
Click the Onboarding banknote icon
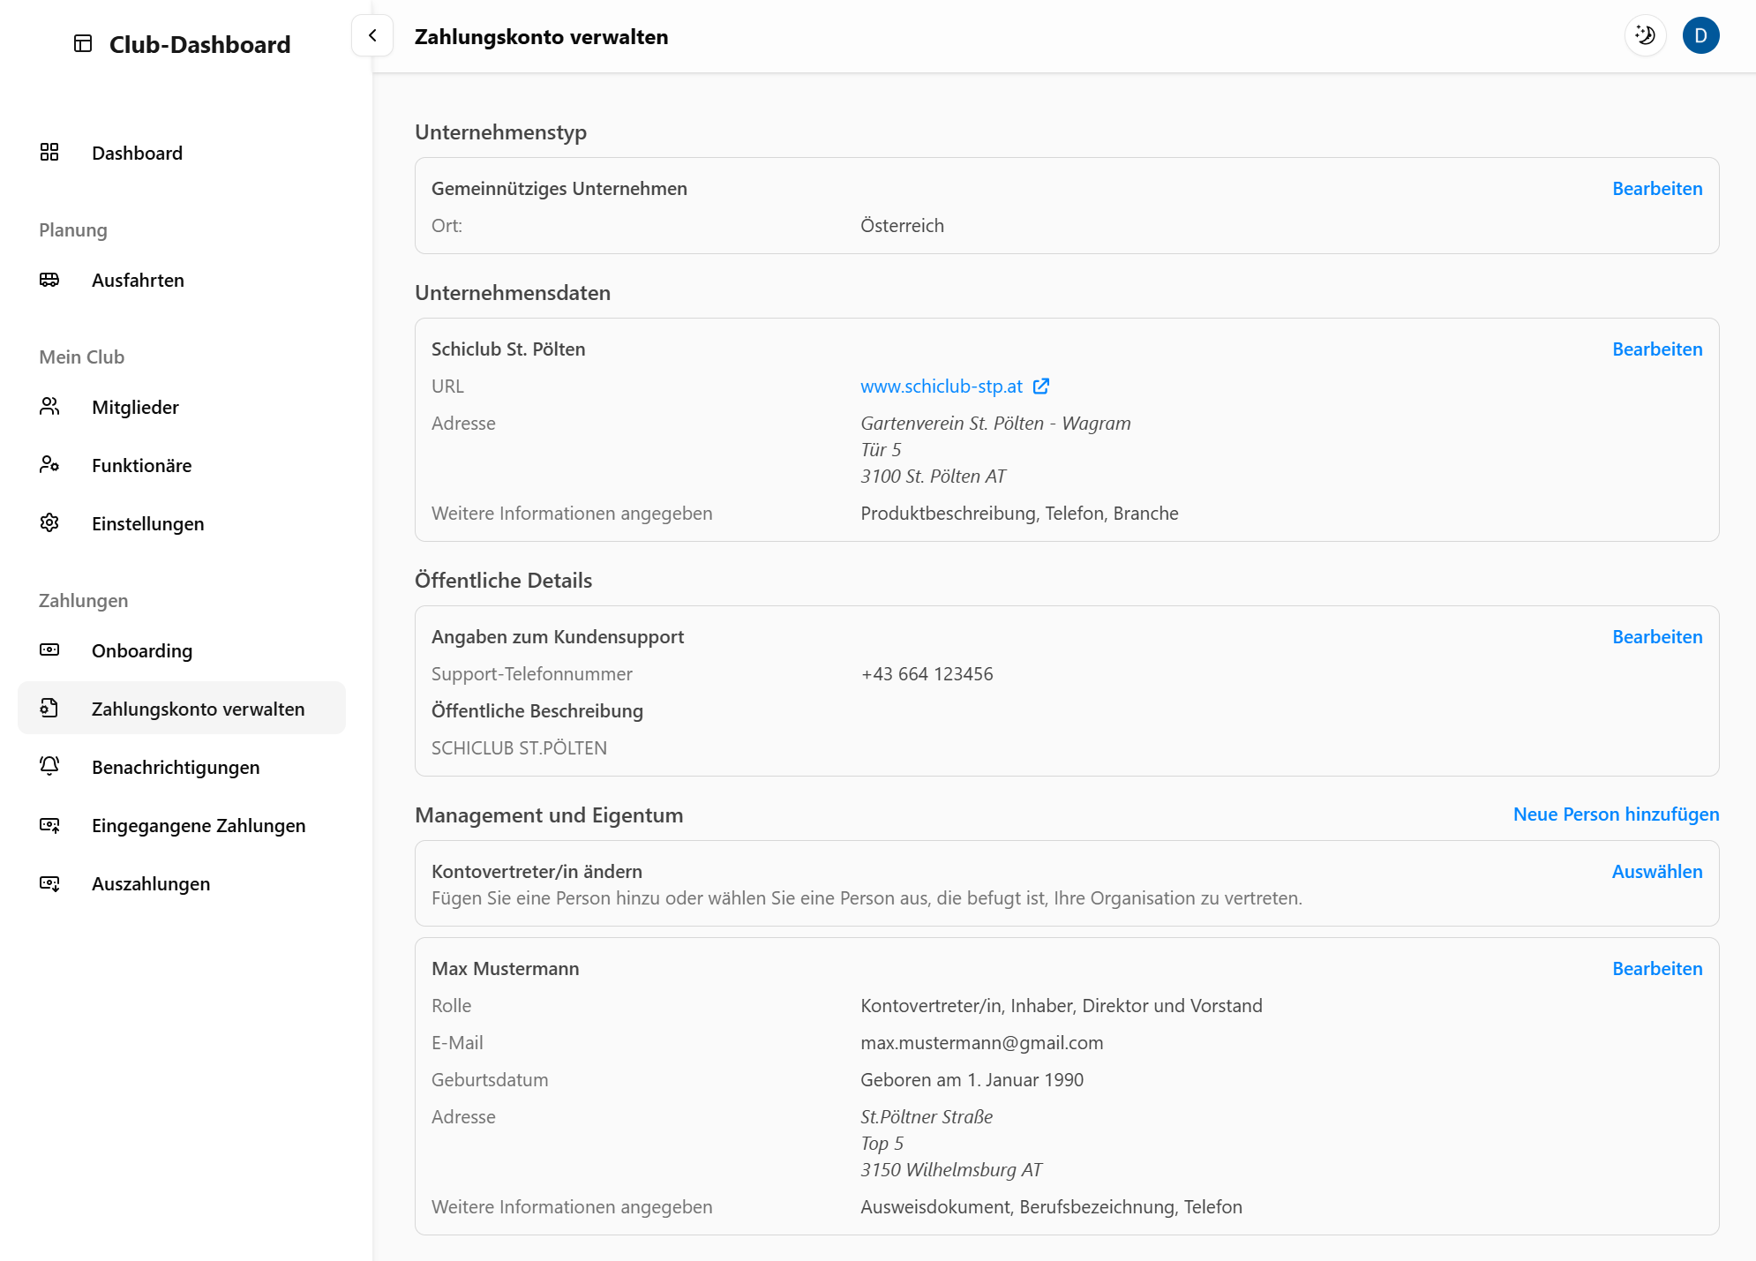[x=49, y=650]
